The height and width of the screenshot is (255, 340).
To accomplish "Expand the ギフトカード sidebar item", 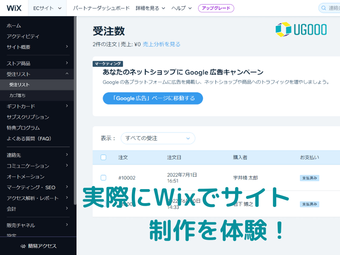I will point(67,106).
